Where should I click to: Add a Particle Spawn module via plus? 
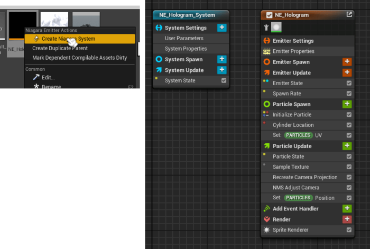coord(347,104)
